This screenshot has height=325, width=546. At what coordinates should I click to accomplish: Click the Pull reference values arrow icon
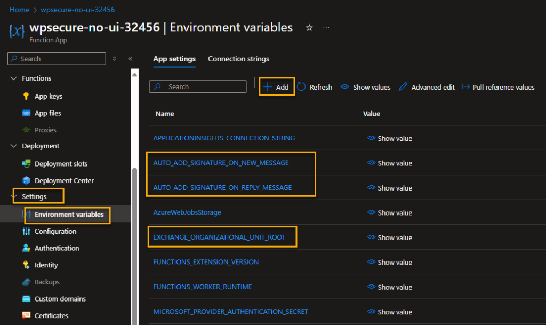(x=465, y=86)
